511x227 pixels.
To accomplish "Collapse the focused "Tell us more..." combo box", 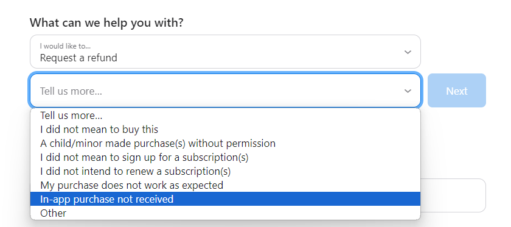I will tap(225, 90).
